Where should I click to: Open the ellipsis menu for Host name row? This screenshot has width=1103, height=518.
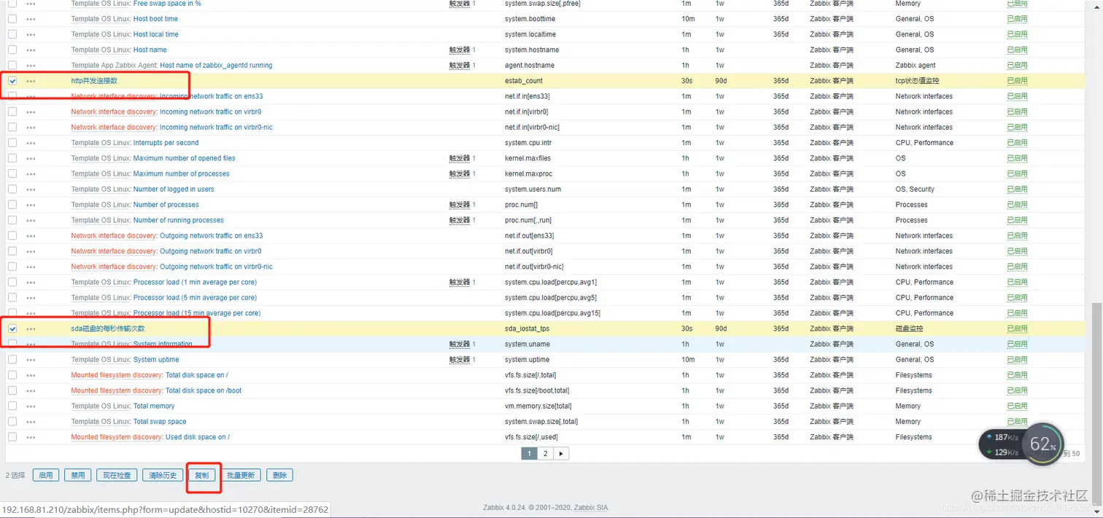pyautogui.click(x=31, y=50)
